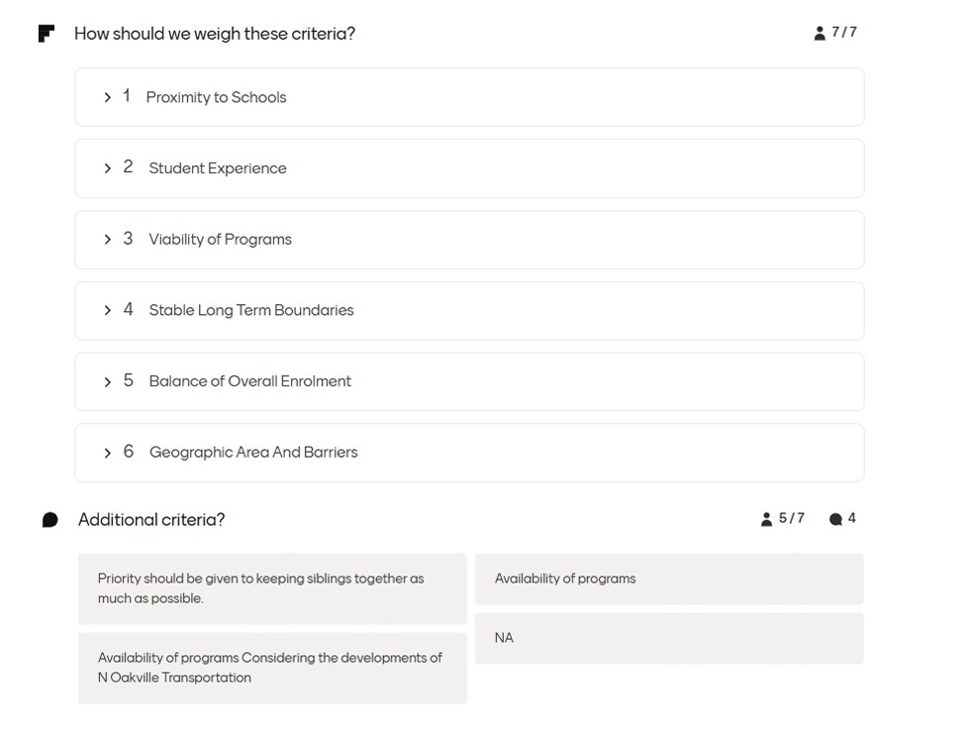Expand the Balance of Overall Enrolment criterion
Viewport: 973px width, 744px height.
tap(107, 380)
